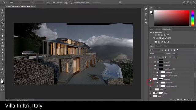196x110 pixels.
Task: Click the Straighten button
Action: point(58,2)
